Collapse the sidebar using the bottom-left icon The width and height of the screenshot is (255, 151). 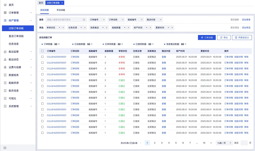5,147
